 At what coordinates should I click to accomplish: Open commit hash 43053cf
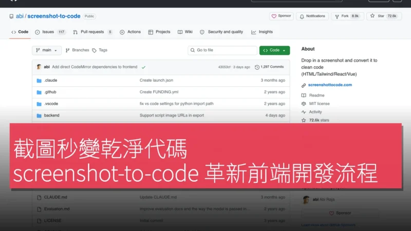(x=224, y=67)
